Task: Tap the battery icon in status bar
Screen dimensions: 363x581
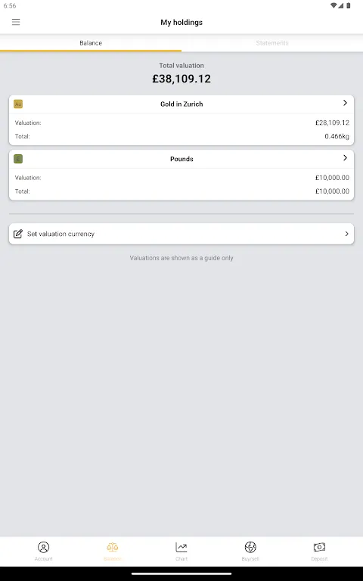Action: coord(348,5)
